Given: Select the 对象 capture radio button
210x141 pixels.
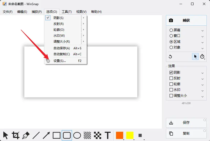Looking at the screenshot, I should (171, 48).
